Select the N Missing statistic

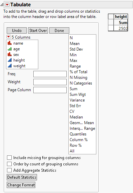(x=78, y=78)
